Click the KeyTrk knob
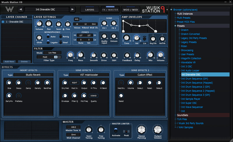Viewport: 233px width, 142px height. coord(153,39)
